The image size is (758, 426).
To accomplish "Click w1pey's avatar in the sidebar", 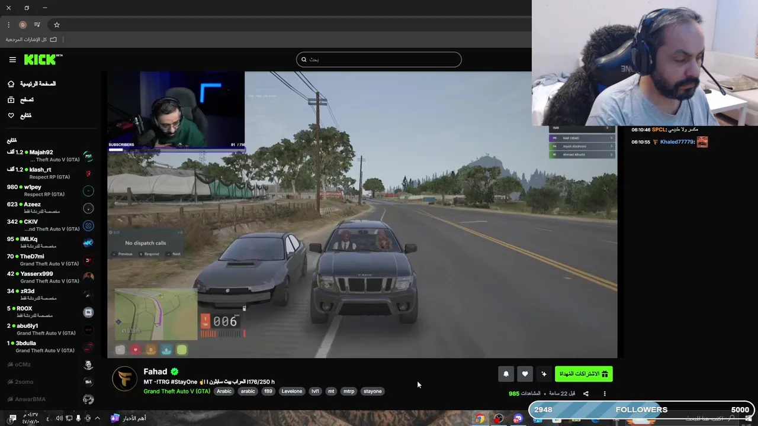I will point(88,191).
